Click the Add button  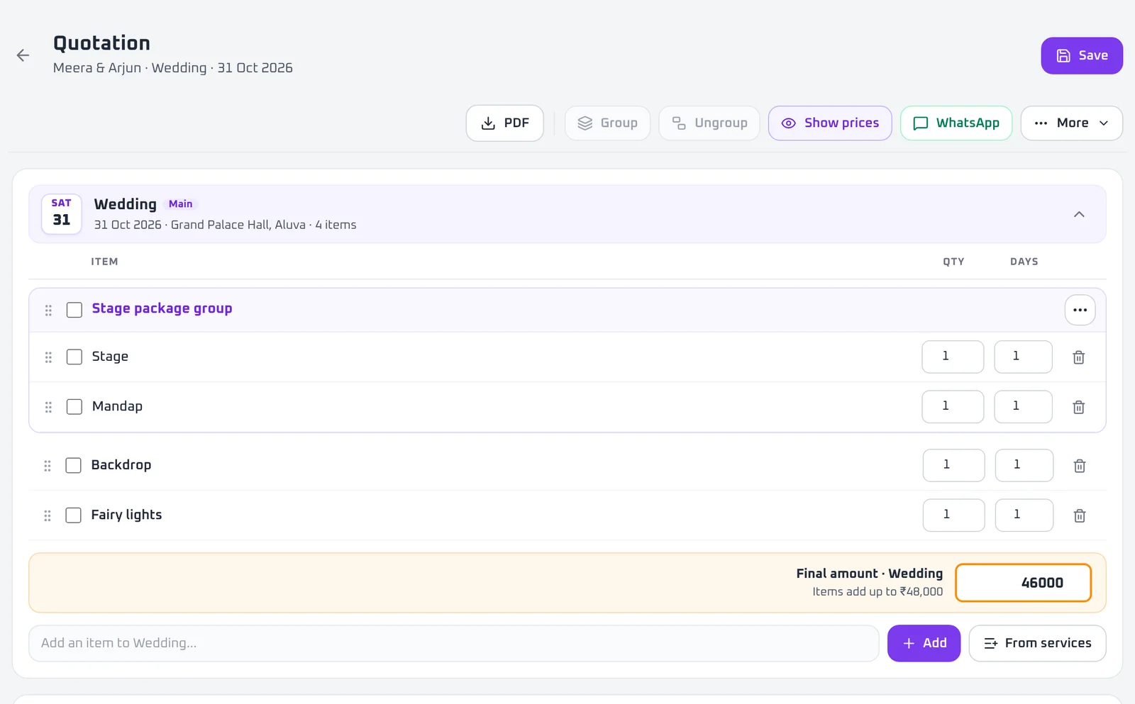click(x=924, y=643)
